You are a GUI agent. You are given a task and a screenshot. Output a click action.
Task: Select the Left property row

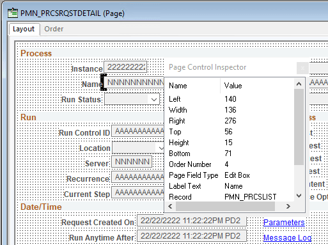[x=230, y=99]
